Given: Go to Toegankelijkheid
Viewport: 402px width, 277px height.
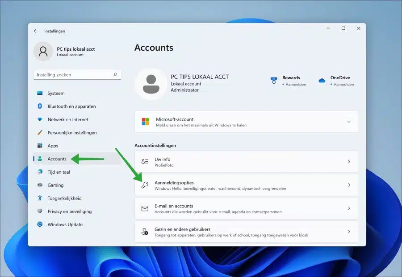Looking at the screenshot, I should (77, 198).
